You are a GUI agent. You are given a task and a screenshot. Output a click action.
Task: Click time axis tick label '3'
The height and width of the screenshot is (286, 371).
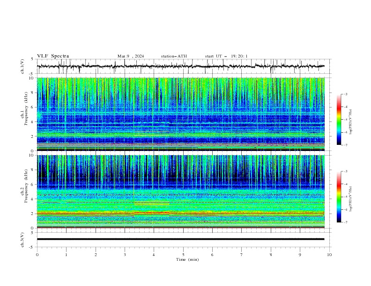[125, 255]
